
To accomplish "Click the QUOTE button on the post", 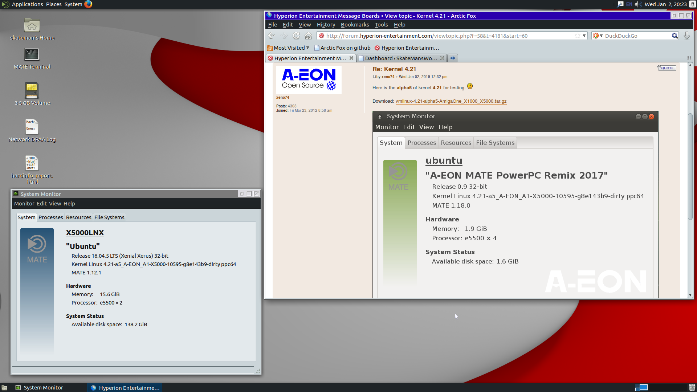I will point(667,68).
